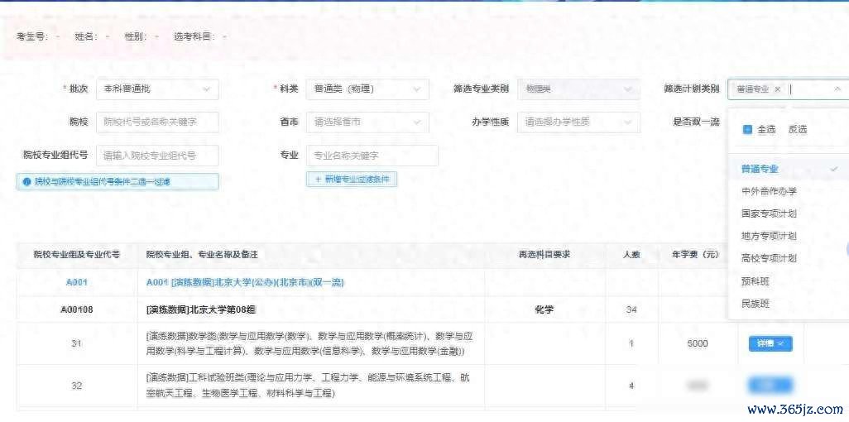Click 新增专业过滤条件 button
This screenshot has width=849, height=422.
(352, 180)
